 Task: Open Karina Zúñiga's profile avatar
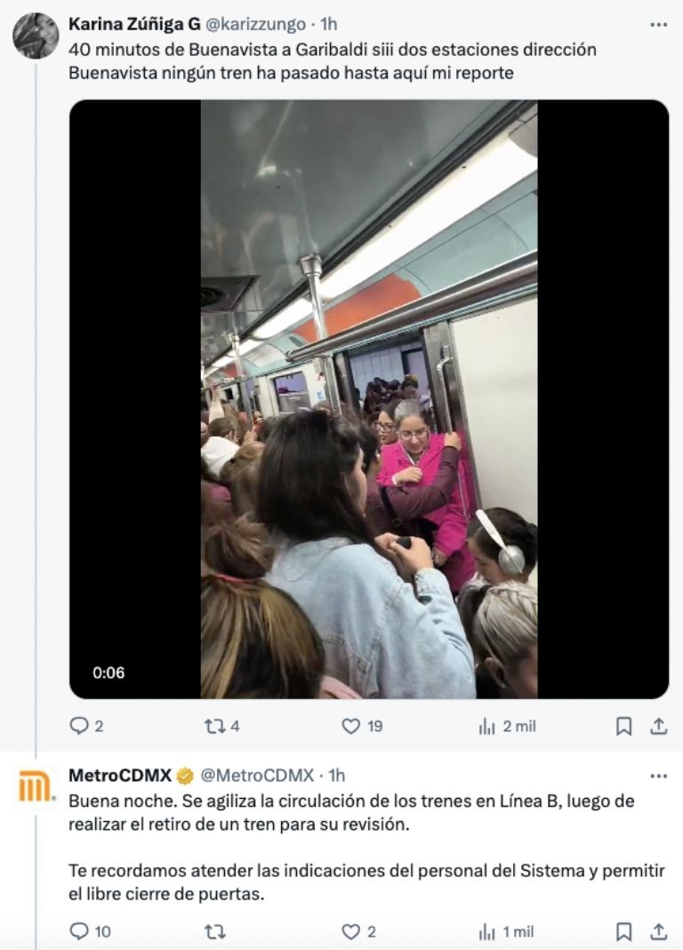(x=36, y=36)
